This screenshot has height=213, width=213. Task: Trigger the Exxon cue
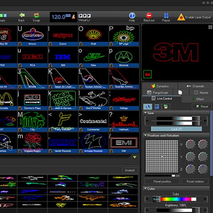tap(63, 36)
